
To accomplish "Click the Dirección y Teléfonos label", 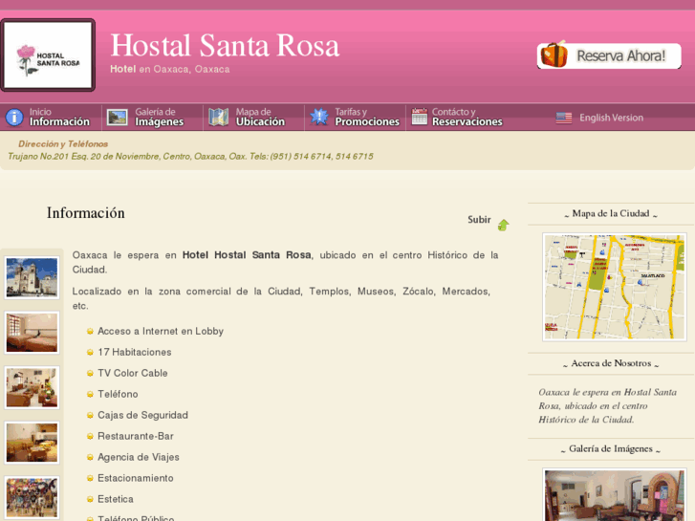I will pyautogui.click(x=63, y=144).
